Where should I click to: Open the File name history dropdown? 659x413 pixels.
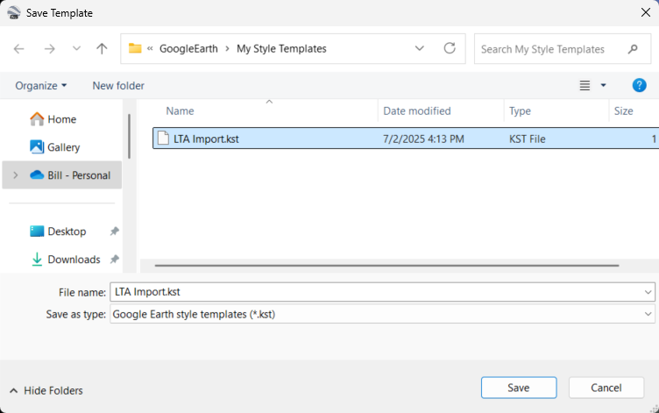[x=648, y=292]
